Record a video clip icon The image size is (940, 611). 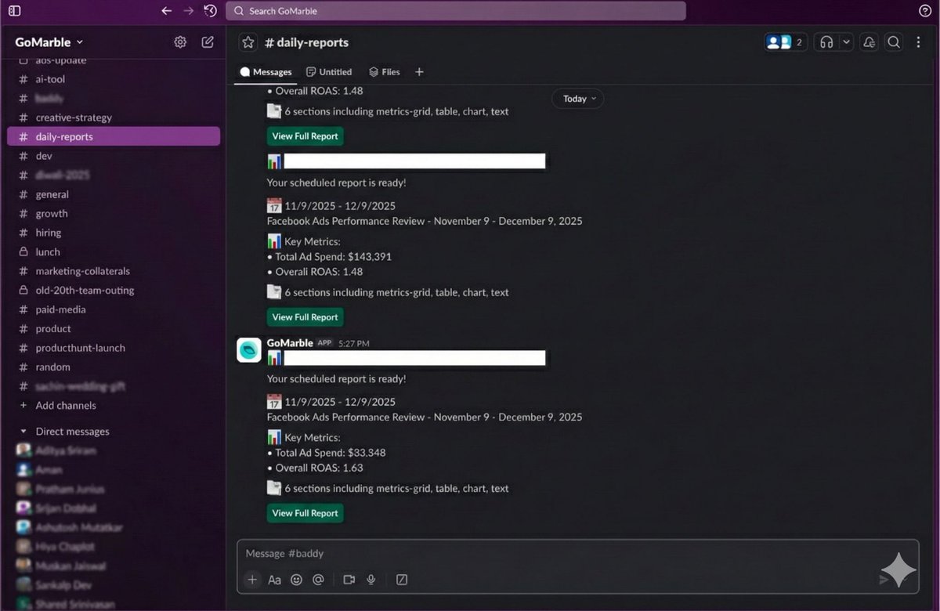point(349,580)
